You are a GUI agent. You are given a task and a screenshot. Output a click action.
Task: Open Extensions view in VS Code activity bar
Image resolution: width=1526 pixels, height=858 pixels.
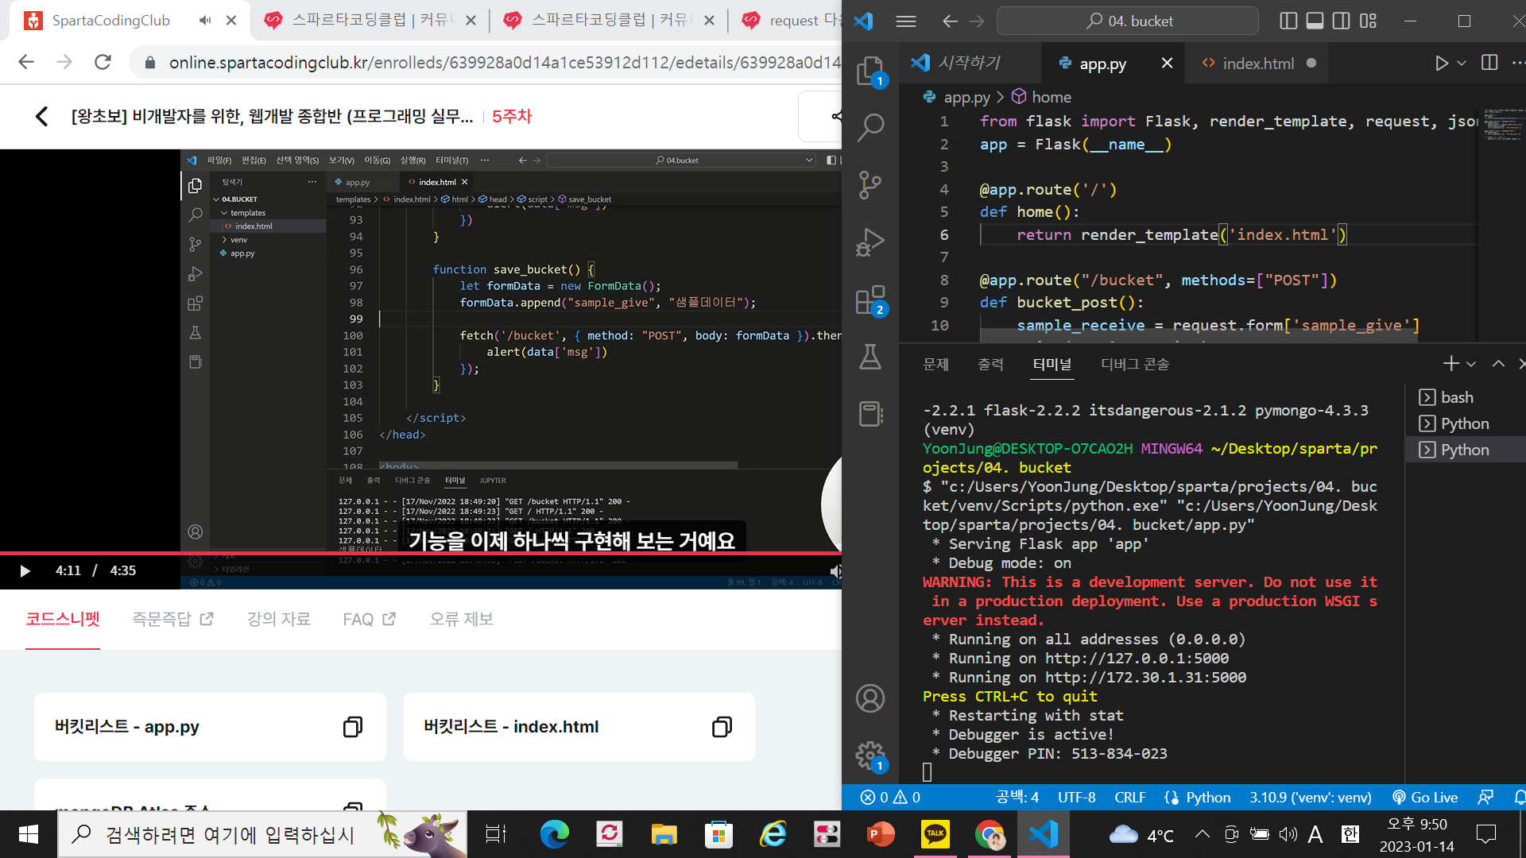point(870,300)
